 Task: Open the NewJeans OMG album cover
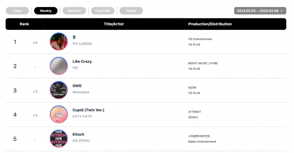tap(59, 90)
